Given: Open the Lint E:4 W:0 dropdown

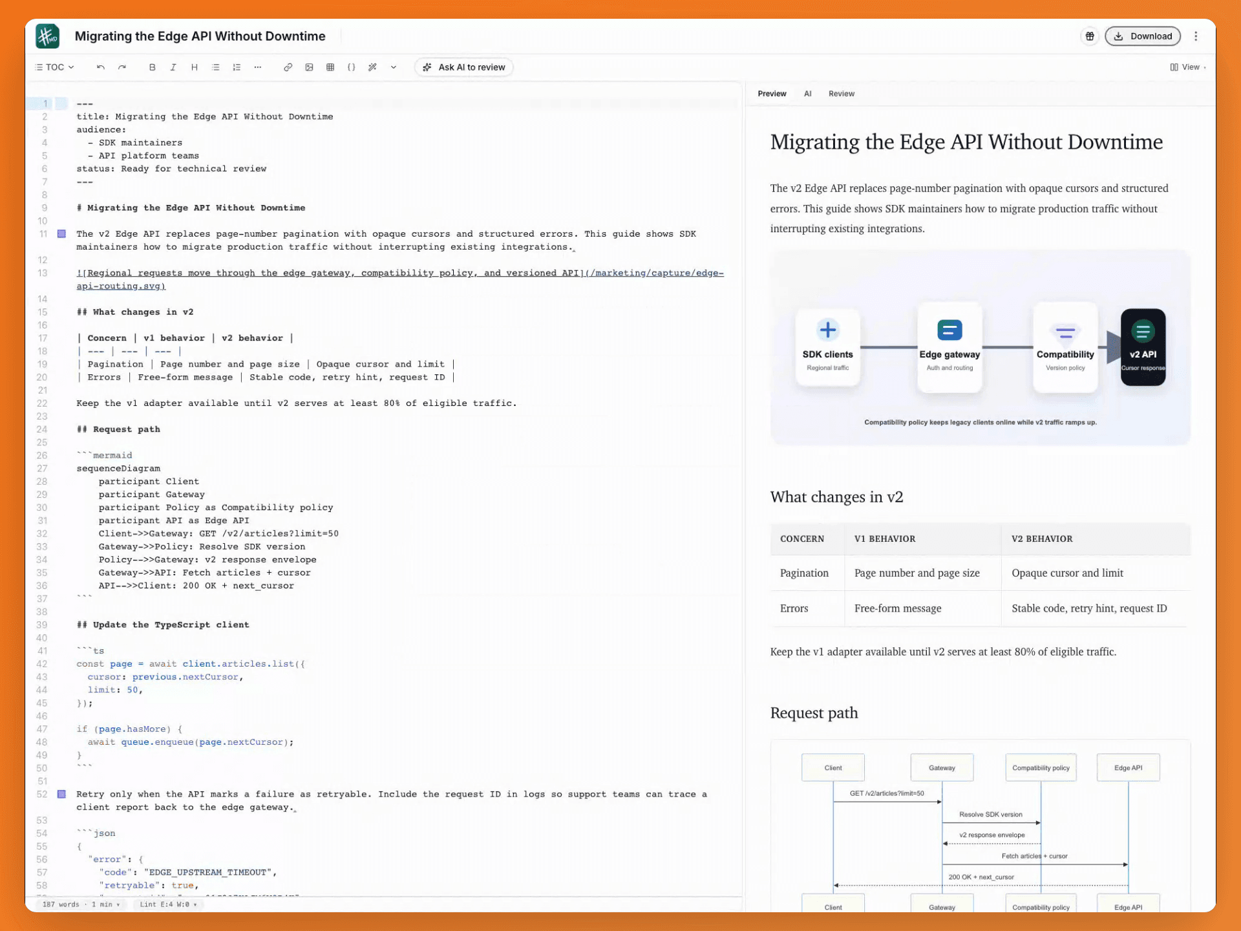Looking at the screenshot, I should tap(168, 904).
